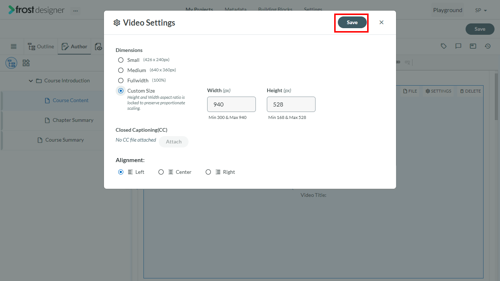Image resolution: width=500 pixels, height=281 pixels.
Task: Select Chapter Summary in the tree
Action: (x=73, y=120)
